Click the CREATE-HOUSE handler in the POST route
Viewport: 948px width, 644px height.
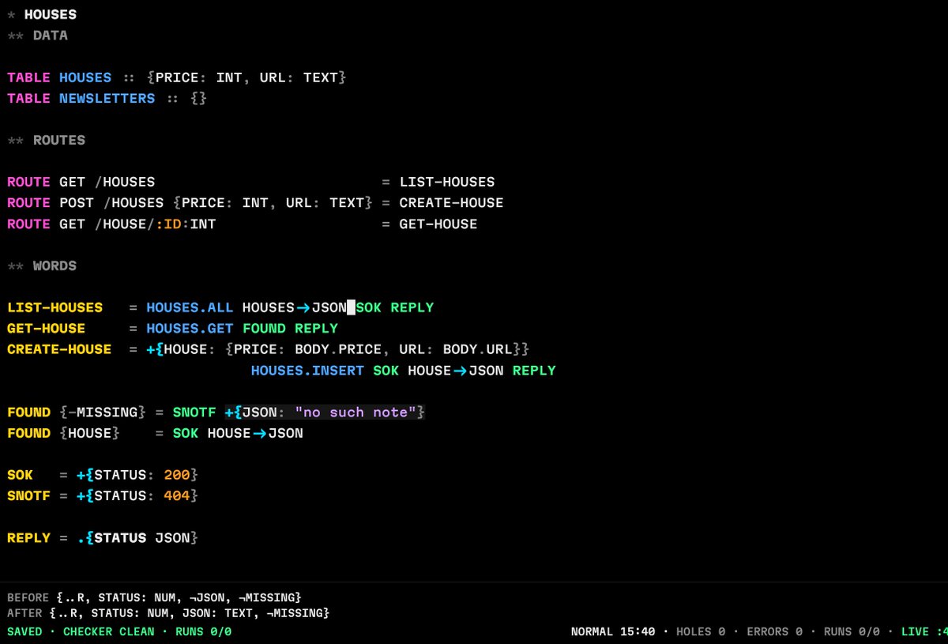[451, 202]
